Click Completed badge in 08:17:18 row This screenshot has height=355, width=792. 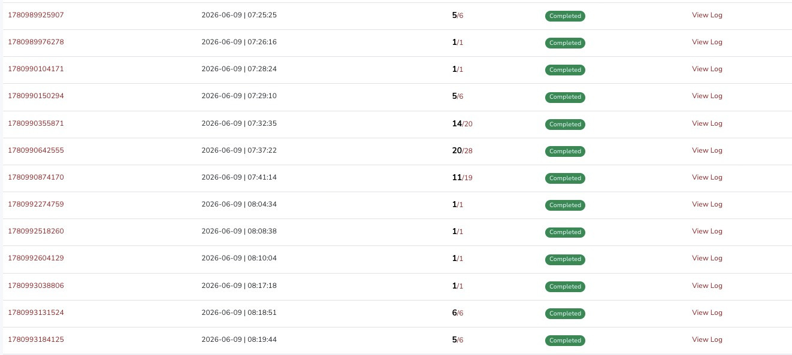click(x=565, y=287)
